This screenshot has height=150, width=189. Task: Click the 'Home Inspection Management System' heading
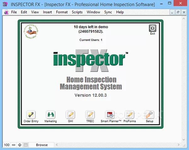[x=91, y=83]
